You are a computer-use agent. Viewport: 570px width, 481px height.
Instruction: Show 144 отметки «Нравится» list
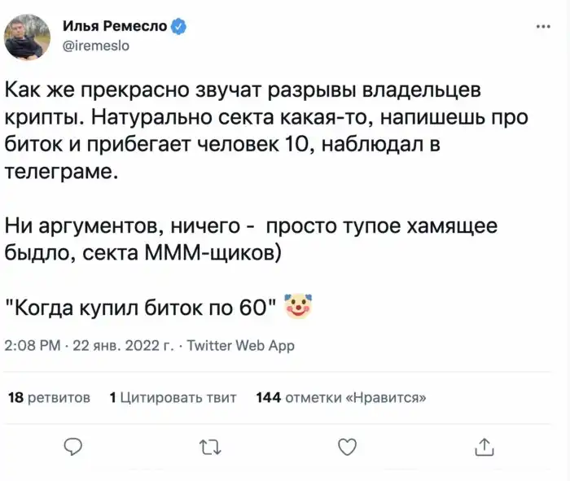click(341, 398)
